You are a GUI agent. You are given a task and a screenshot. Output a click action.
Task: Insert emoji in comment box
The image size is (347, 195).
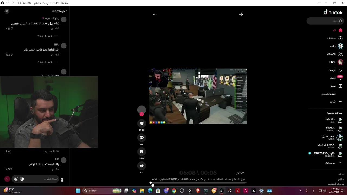16,179
